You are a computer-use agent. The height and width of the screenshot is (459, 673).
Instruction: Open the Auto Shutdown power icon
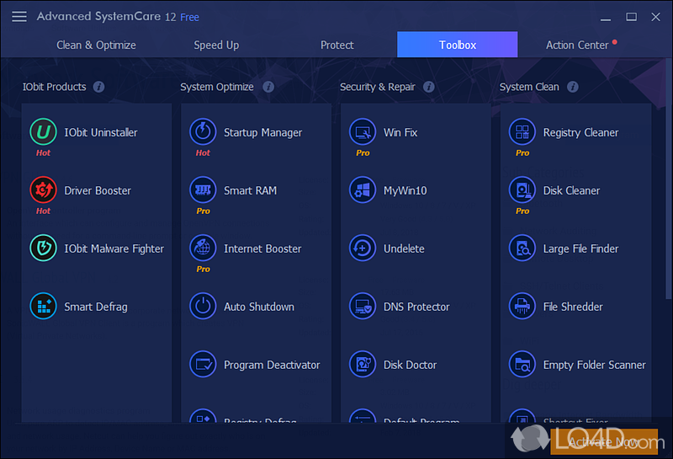tap(203, 307)
